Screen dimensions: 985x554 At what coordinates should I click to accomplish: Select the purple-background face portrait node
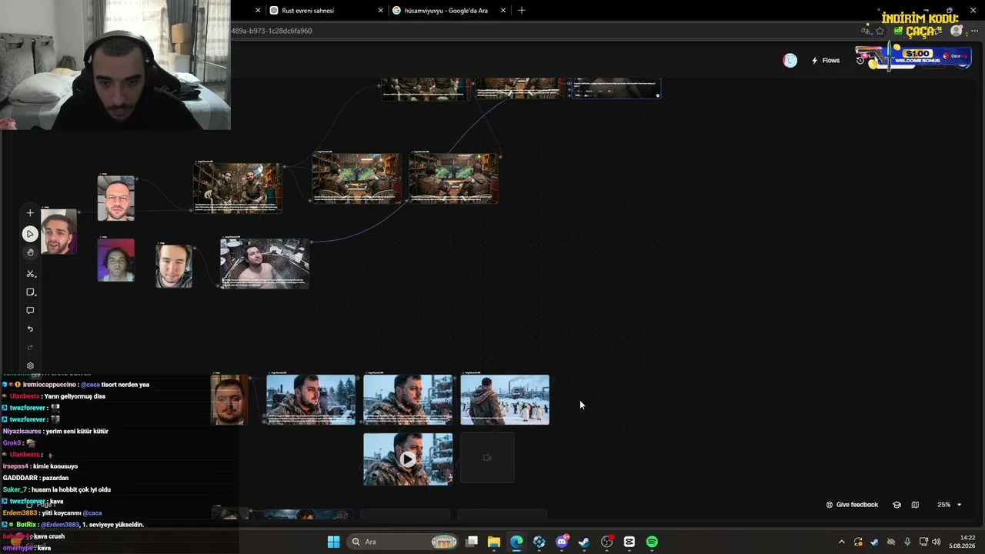116,260
